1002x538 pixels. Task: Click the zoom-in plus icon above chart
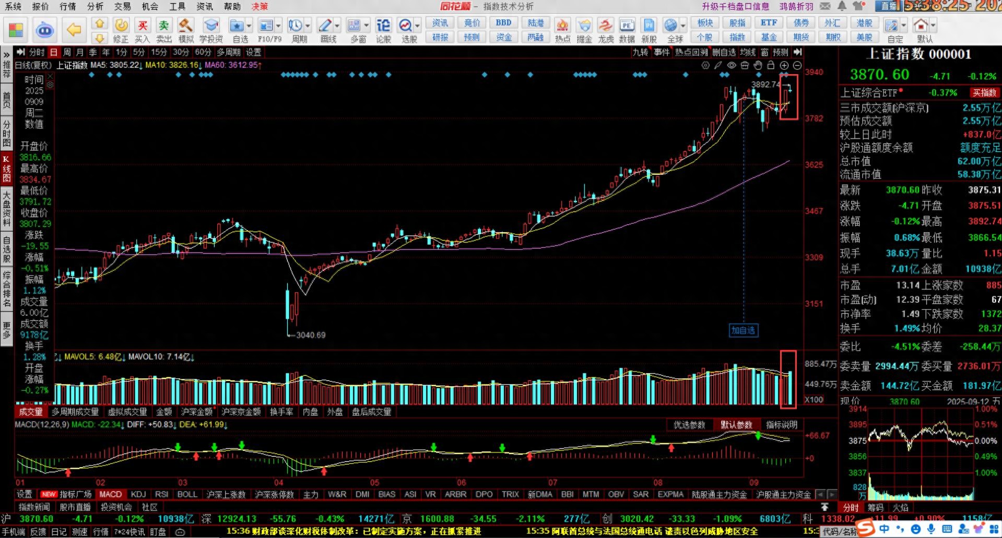click(784, 65)
